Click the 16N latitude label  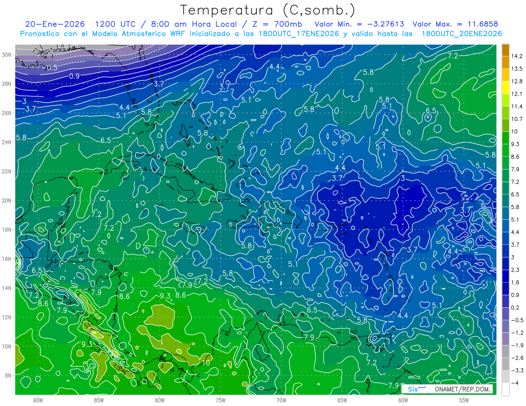pyautogui.click(x=7, y=258)
